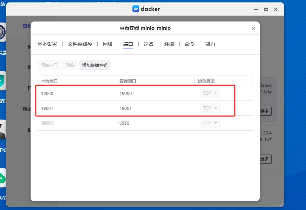Click 更多 button on the latest container card
The height and width of the screenshot is (210, 306).
(266, 111)
